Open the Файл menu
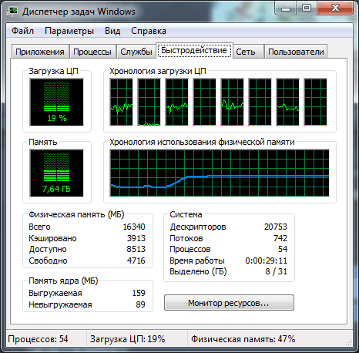This screenshot has height=353, width=359. pos(22,31)
